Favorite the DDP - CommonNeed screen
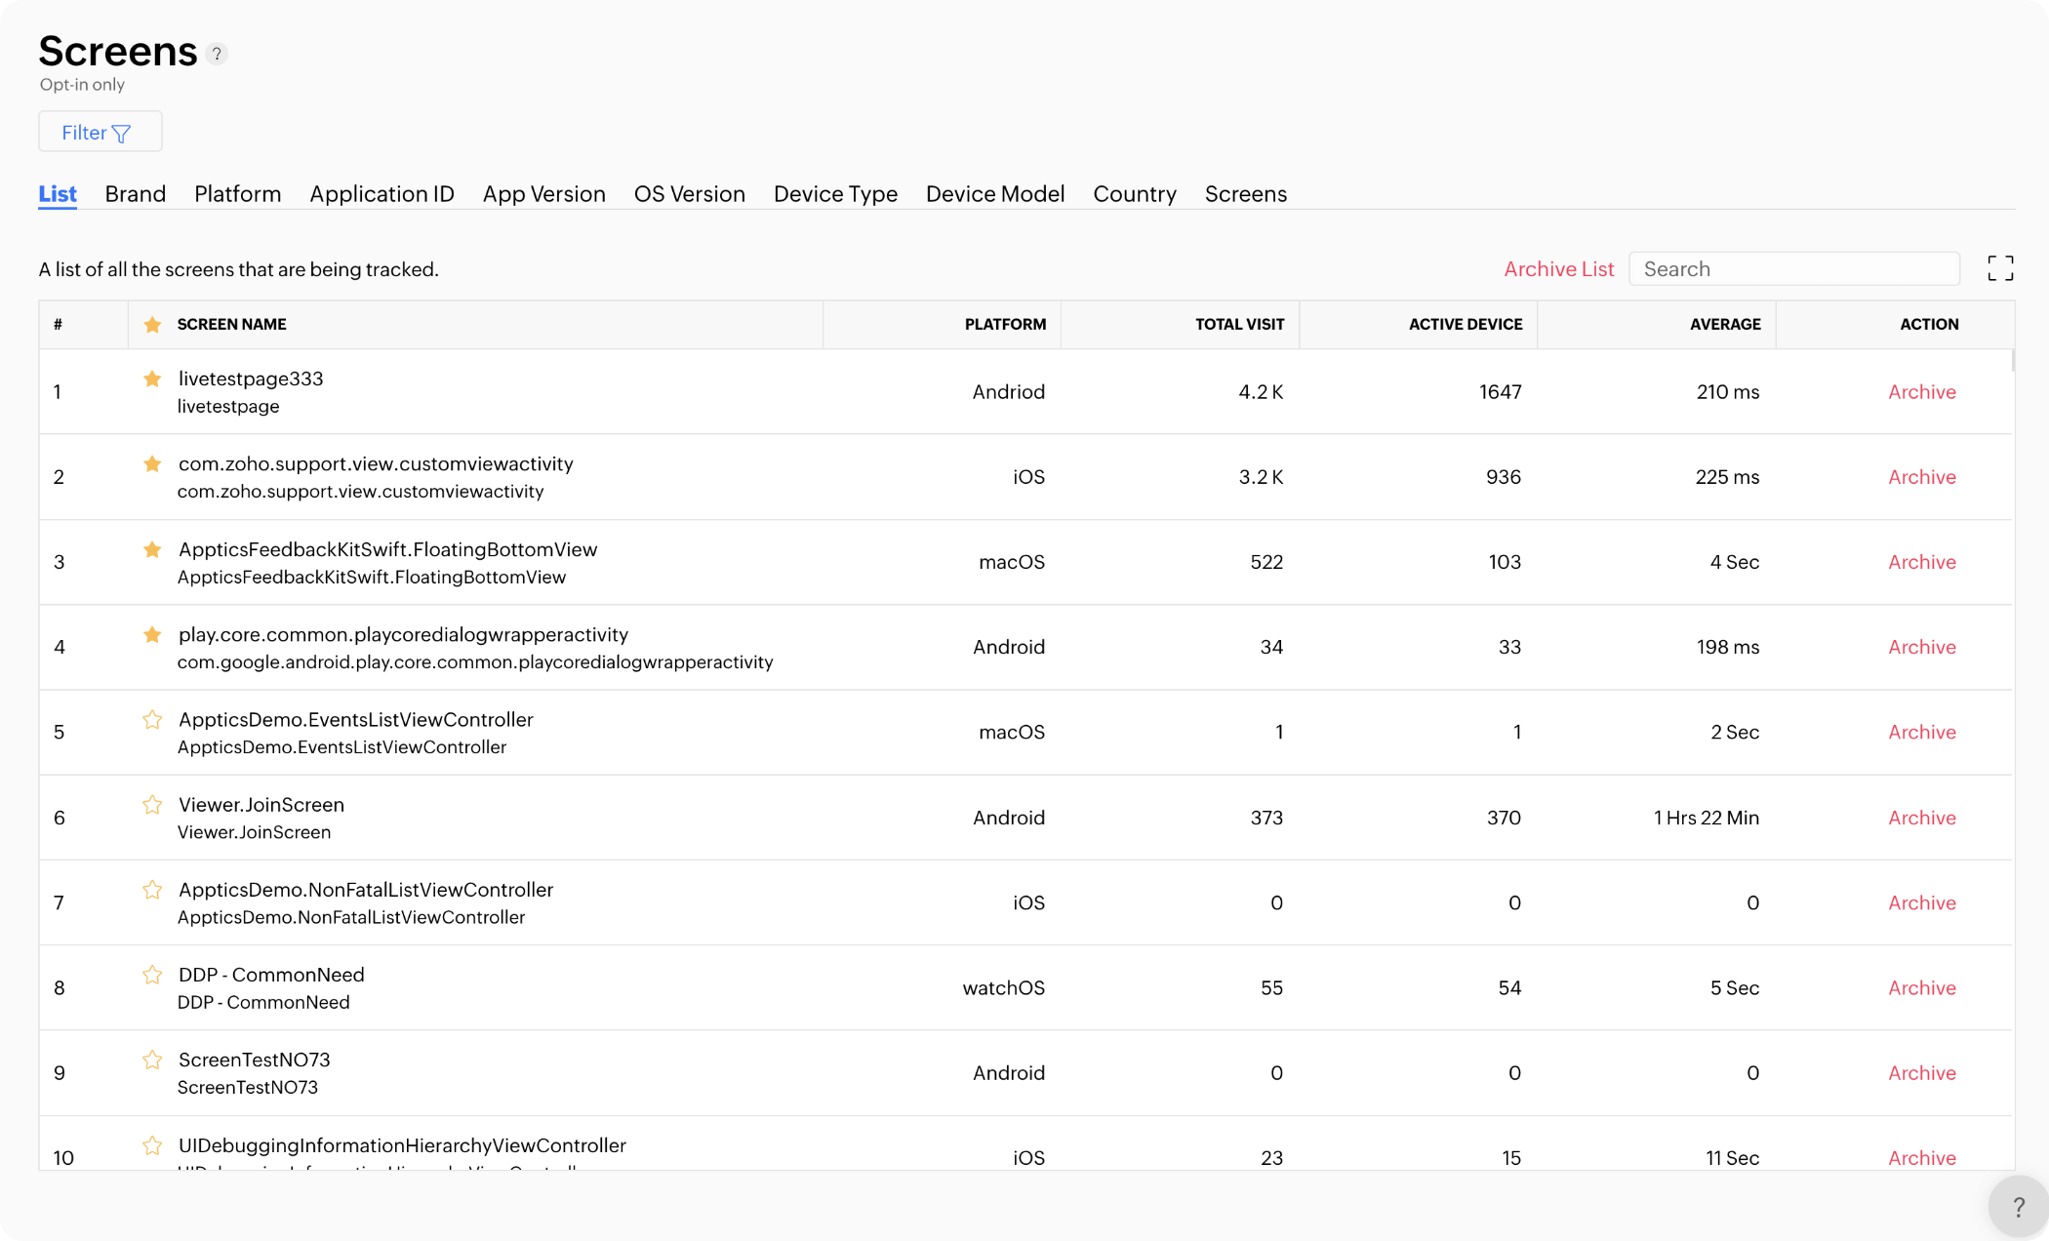Screen dimensions: 2049x1241 [x=152, y=975]
